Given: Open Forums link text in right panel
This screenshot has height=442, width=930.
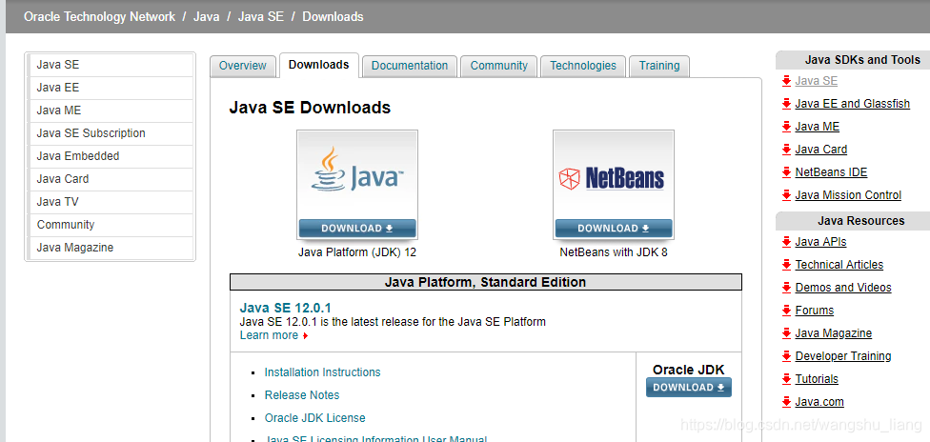Looking at the screenshot, I should tap(815, 311).
